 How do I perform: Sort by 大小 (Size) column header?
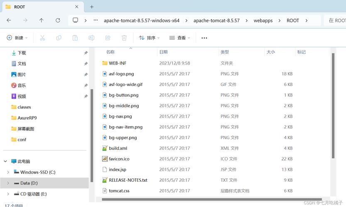(271, 52)
